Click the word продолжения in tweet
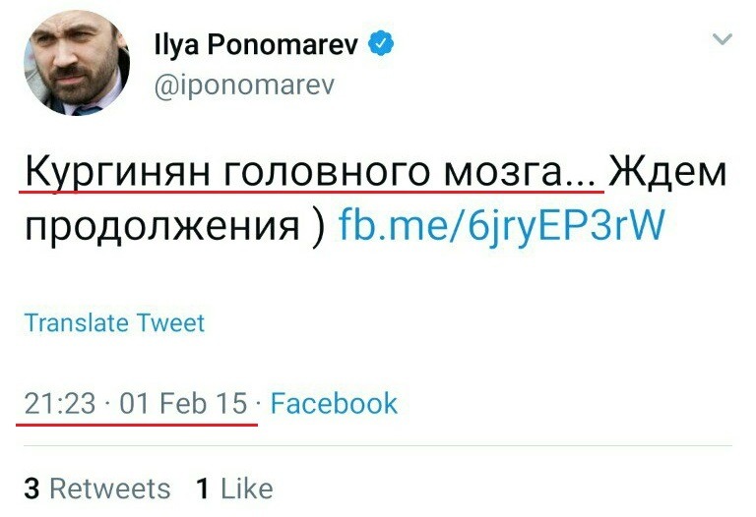Image resolution: width=756 pixels, height=517 pixels. pyautogui.click(x=160, y=226)
